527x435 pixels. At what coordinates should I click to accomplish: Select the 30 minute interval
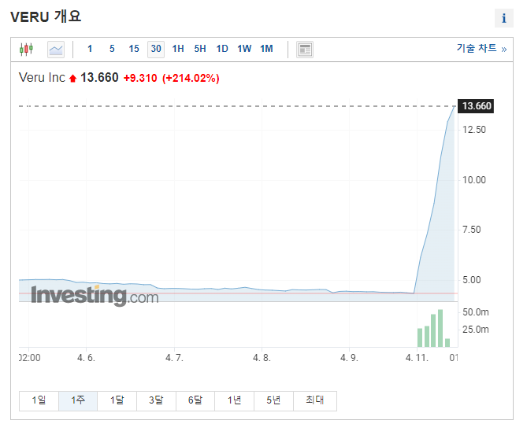tap(156, 50)
